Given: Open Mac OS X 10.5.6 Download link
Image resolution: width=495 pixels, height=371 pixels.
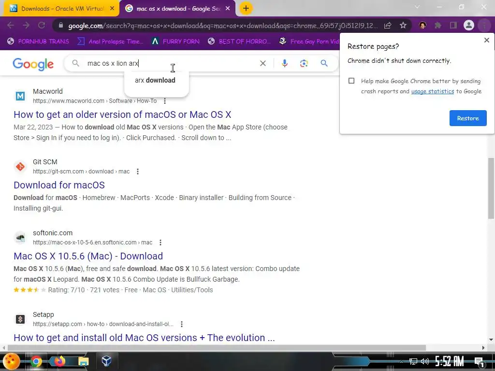Looking at the screenshot, I should point(88,256).
